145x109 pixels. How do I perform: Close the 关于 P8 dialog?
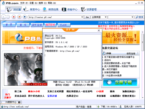point(99,30)
